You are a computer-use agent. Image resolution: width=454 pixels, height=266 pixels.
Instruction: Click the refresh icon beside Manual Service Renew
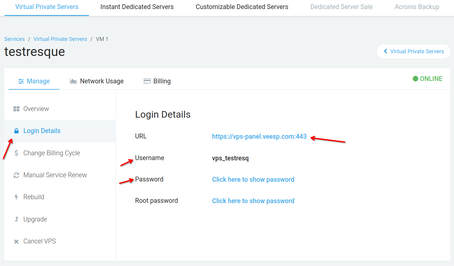pyautogui.click(x=16, y=175)
